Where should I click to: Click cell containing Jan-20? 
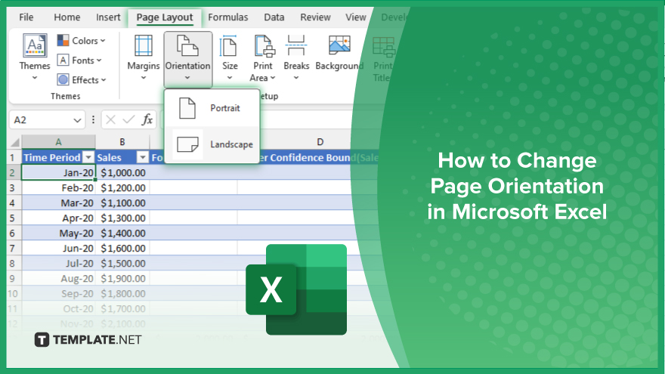click(x=58, y=172)
